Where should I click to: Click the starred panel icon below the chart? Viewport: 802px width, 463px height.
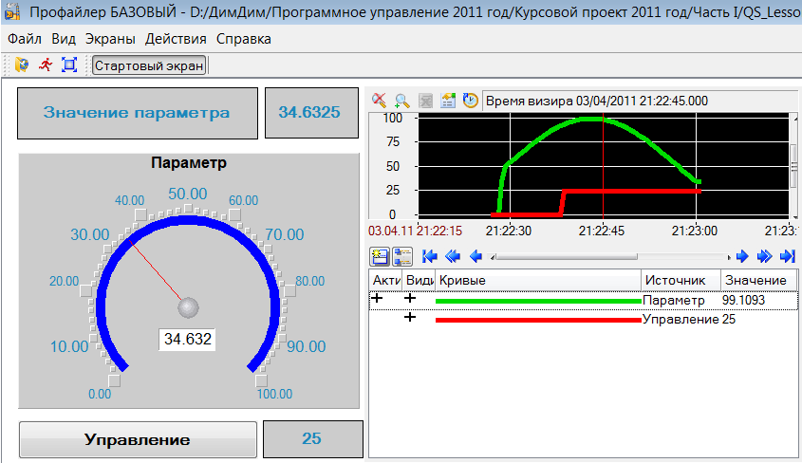pyautogui.click(x=380, y=256)
